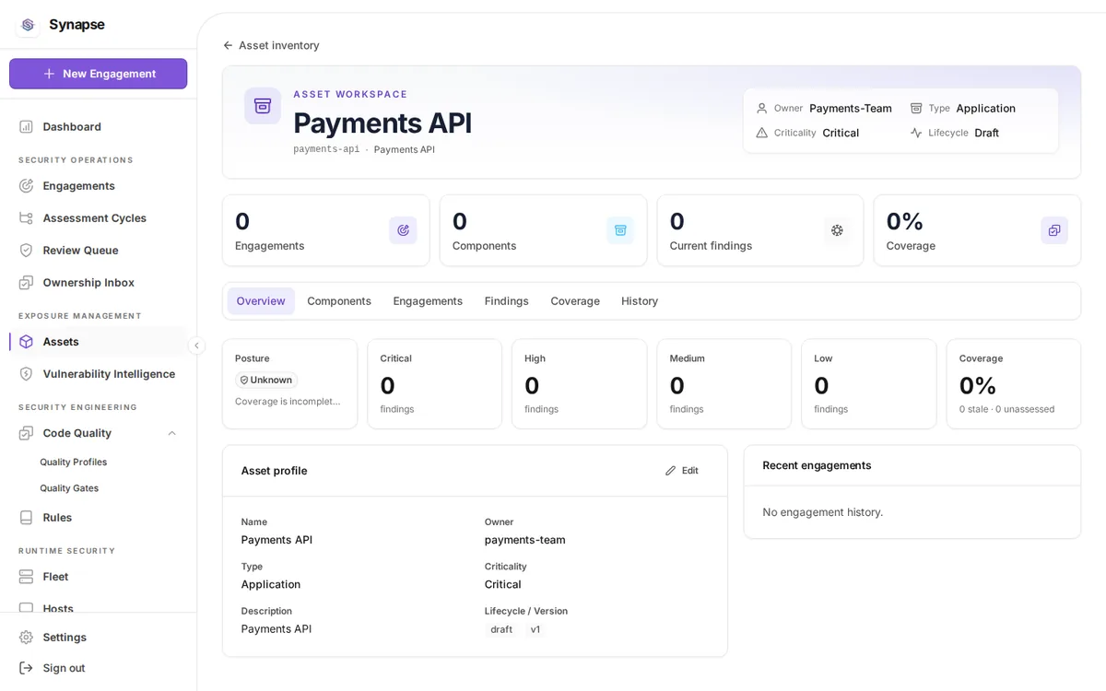The height and width of the screenshot is (691, 1106).
Task: Click the draft lifecycle tag
Action: coord(501,629)
